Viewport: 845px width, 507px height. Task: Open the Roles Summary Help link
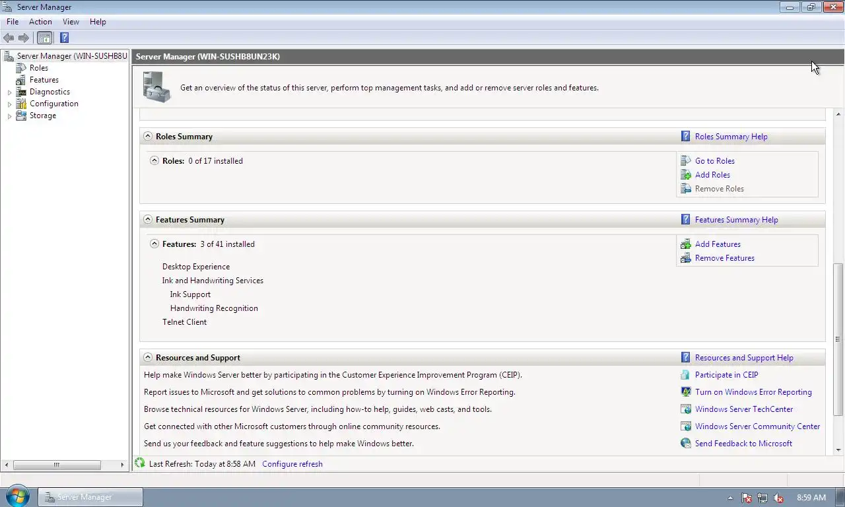point(731,137)
